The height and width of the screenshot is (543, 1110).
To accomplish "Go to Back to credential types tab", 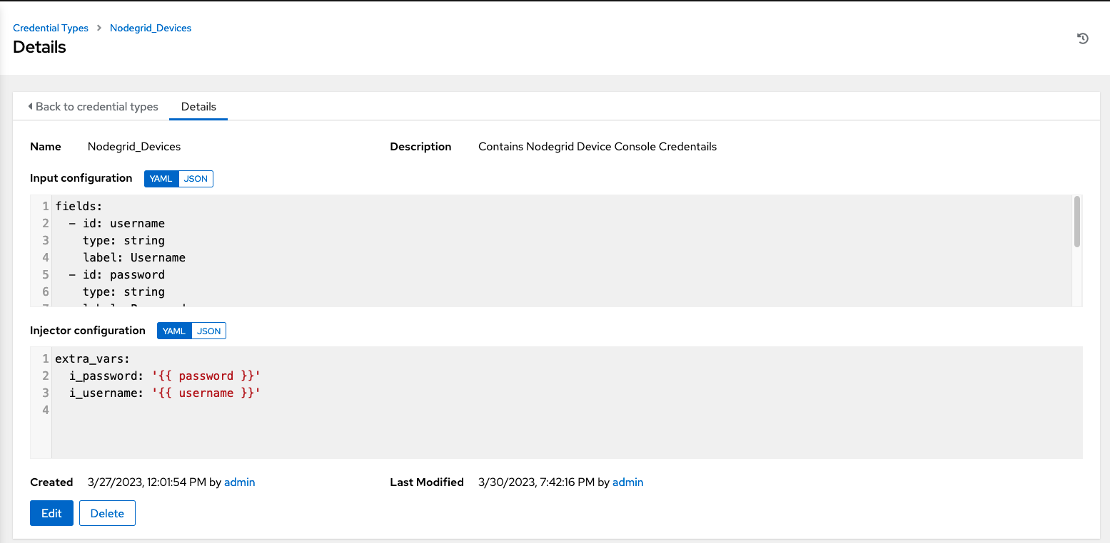I will pos(93,106).
